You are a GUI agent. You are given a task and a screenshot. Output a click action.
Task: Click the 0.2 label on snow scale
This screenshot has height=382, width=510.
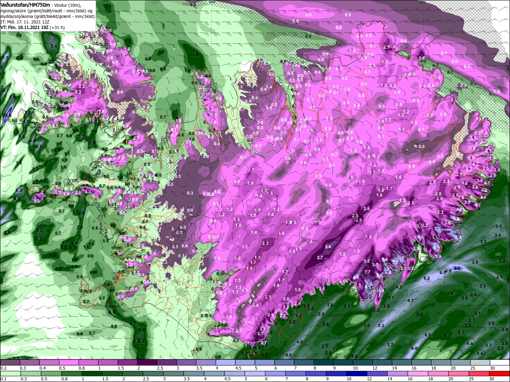[4, 368]
